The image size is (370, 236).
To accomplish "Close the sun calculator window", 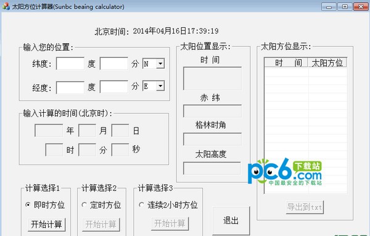I will click(361, 7).
